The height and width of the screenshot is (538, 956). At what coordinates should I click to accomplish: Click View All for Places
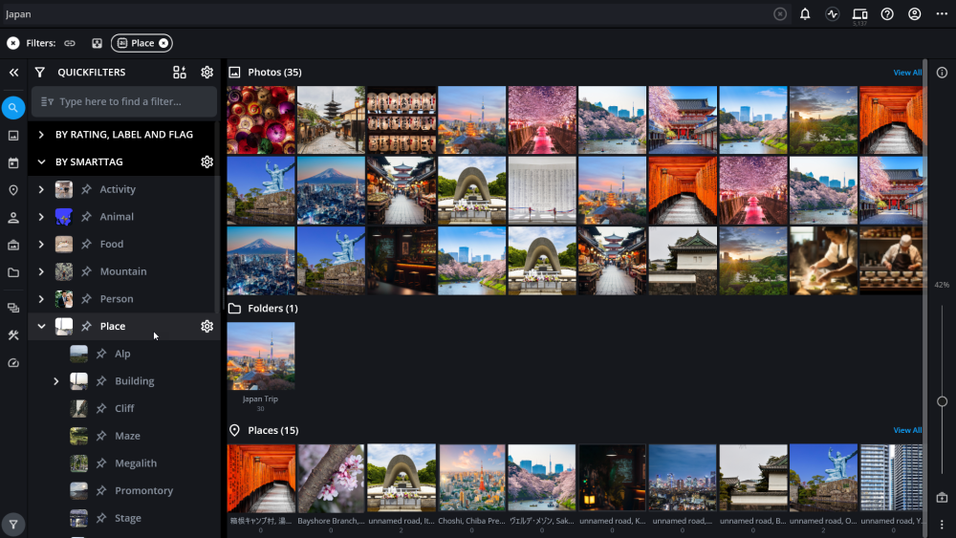[x=907, y=430]
